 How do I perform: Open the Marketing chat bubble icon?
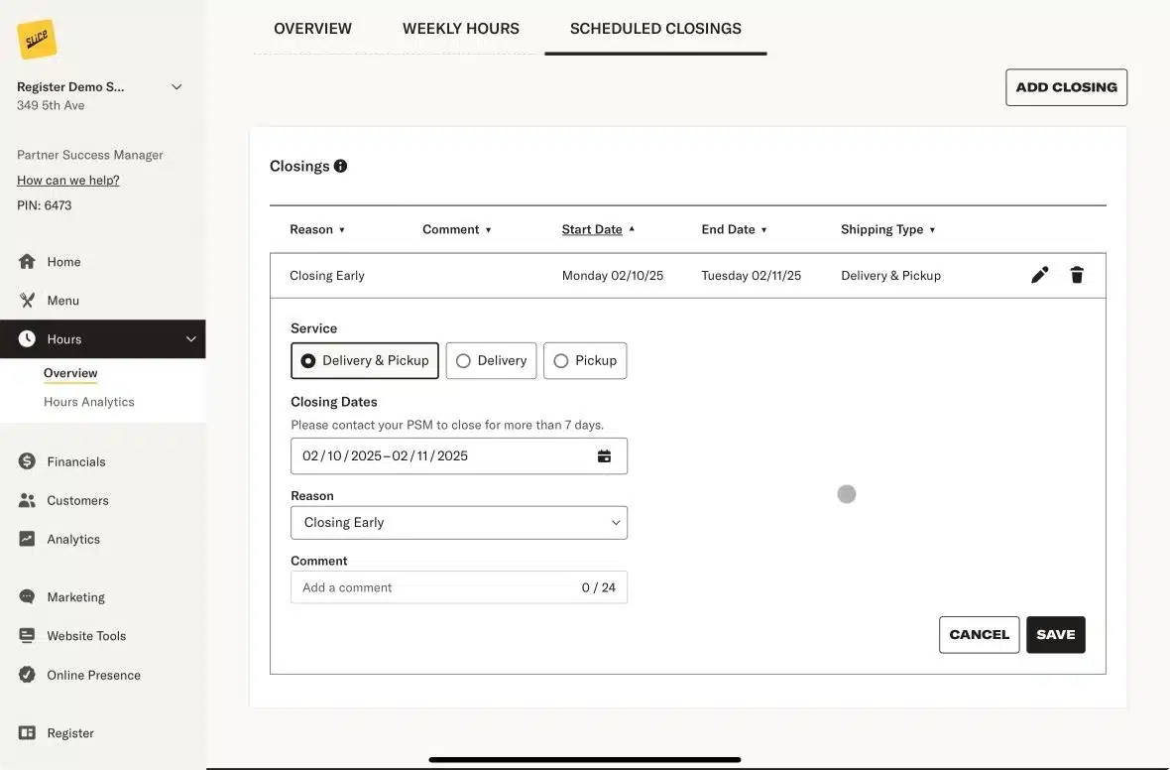pyautogui.click(x=27, y=596)
